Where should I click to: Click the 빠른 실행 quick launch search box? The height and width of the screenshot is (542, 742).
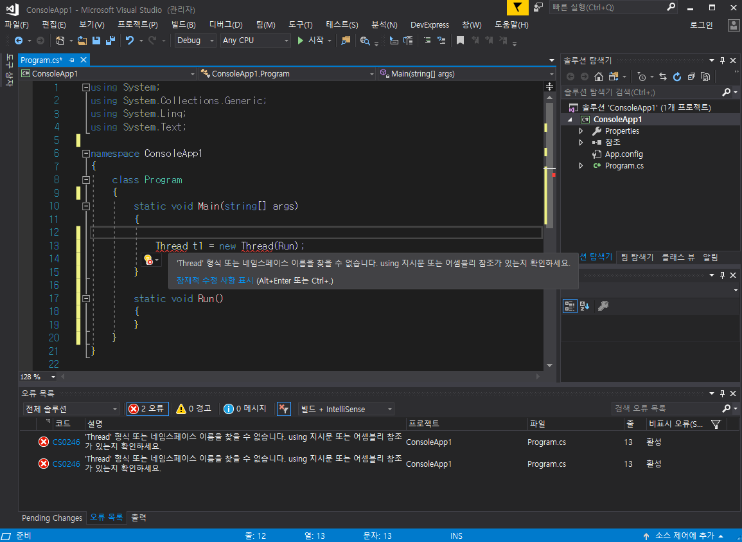tap(614, 8)
